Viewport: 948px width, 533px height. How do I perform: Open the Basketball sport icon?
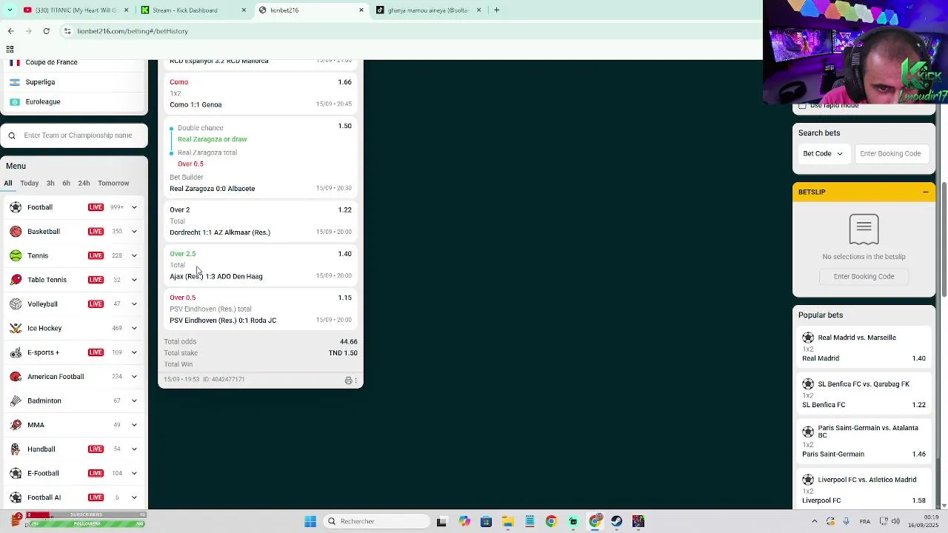[x=16, y=232]
